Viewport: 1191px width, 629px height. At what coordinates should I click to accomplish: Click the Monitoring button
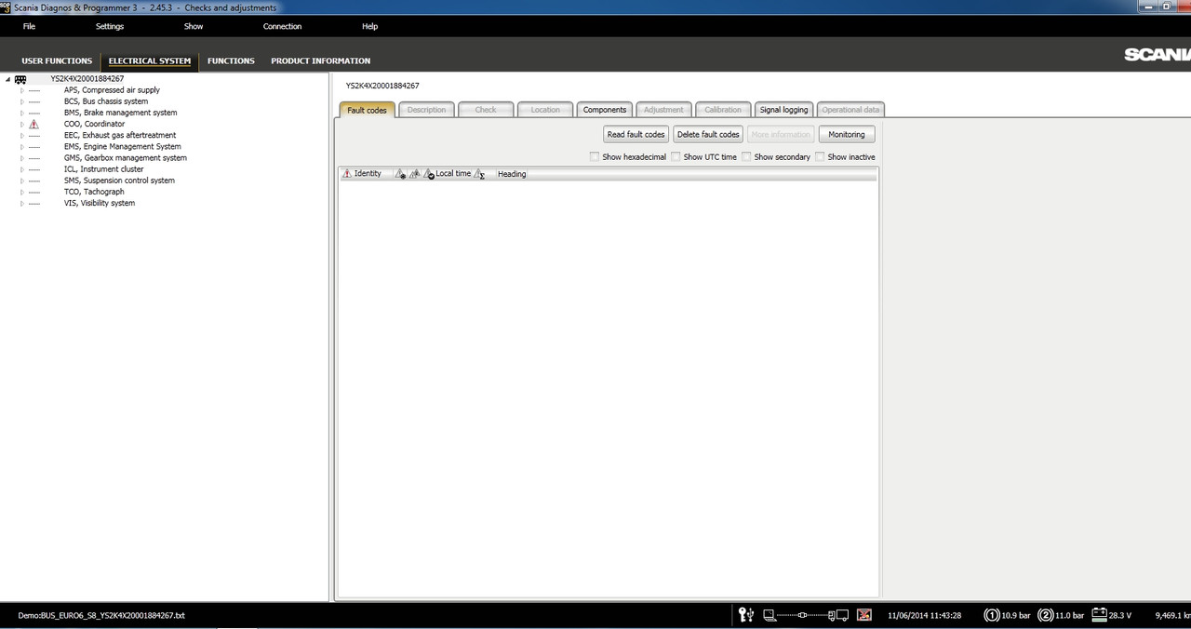click(x=847, y=134)
